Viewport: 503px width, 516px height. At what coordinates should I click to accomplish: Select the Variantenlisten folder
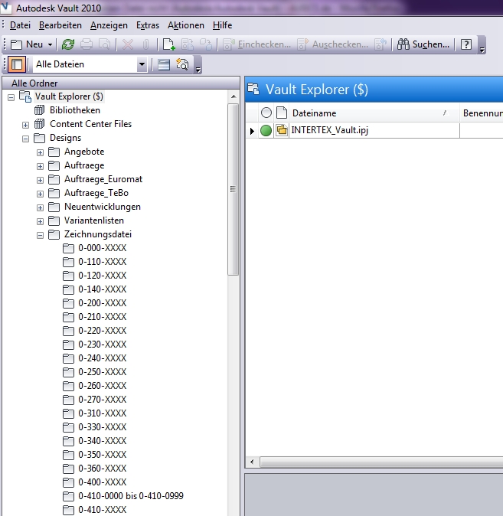click(94, 220)
